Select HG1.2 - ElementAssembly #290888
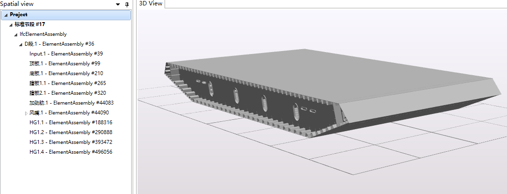Image resolution: width=507 pixels, height=194 pixels. click(71, 132)
